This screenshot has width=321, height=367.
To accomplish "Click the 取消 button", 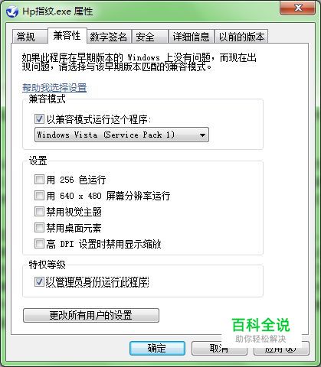I will pos(219,348).
